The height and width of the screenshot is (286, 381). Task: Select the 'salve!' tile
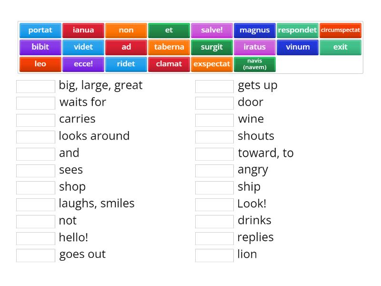(212, 30)
